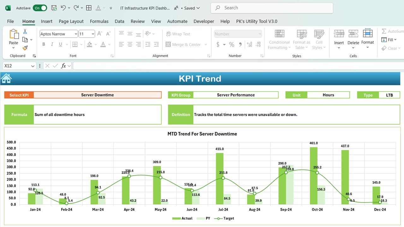Open the Number format dropdown
Viewport: 404px width, 227px height.
click(260, 34)
